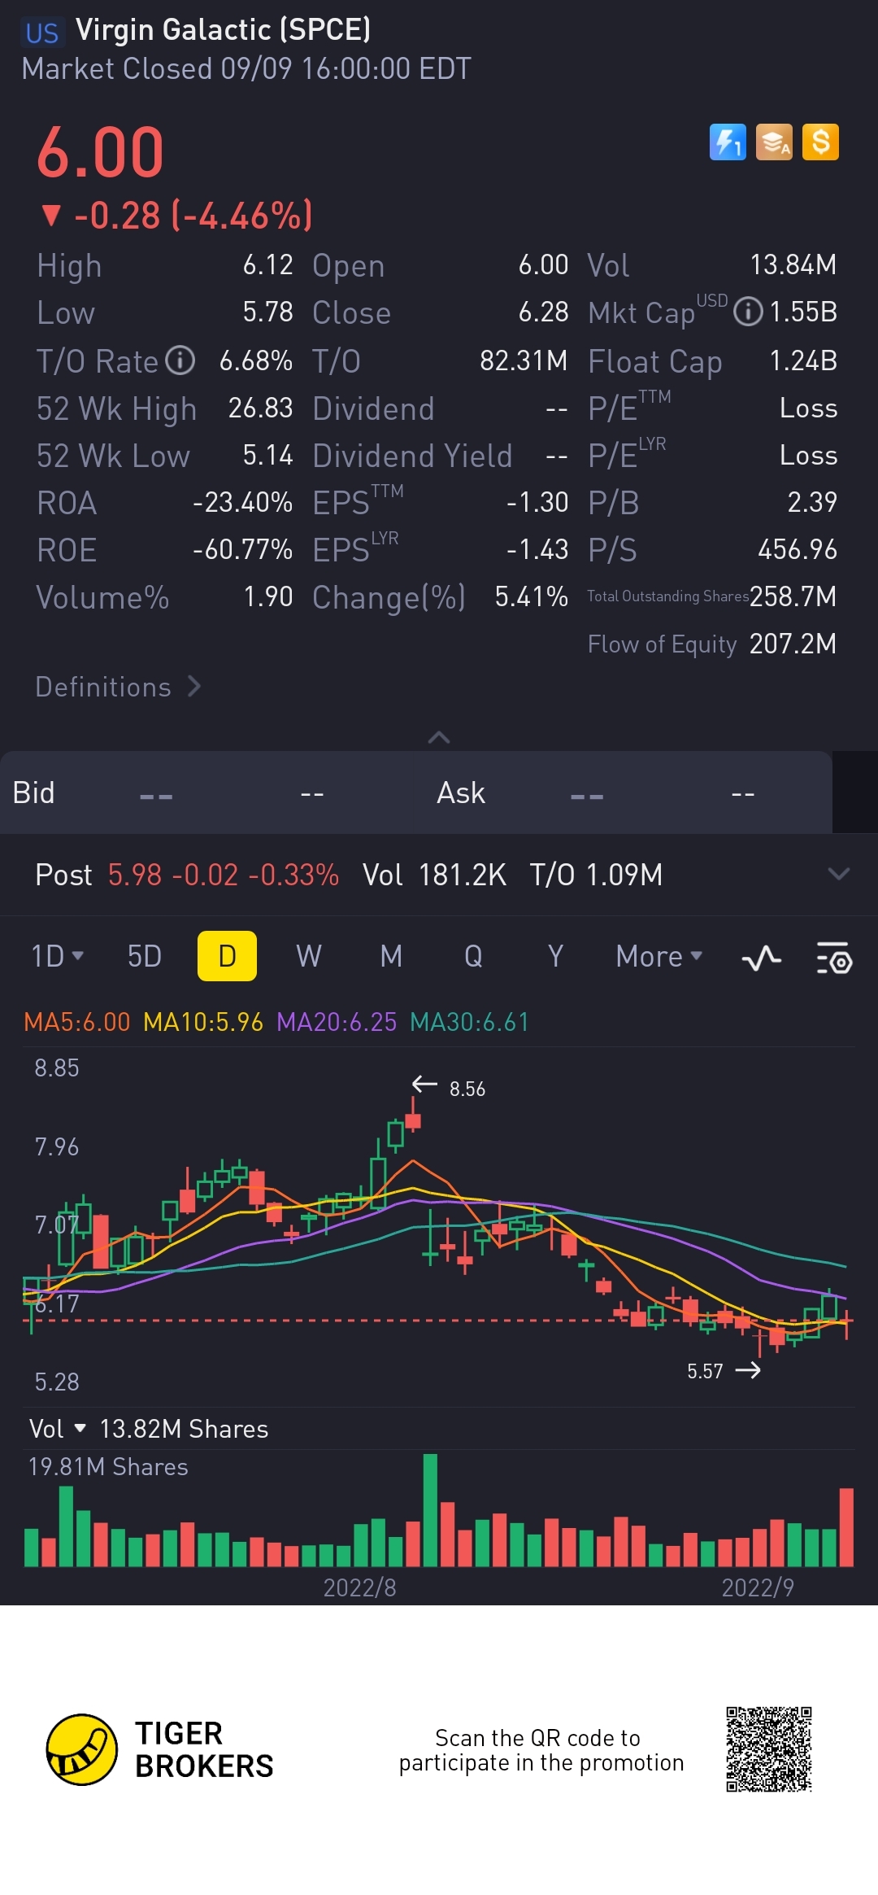Collapse the stock details panel chevron
The image size is (878, 1895).
439,737
